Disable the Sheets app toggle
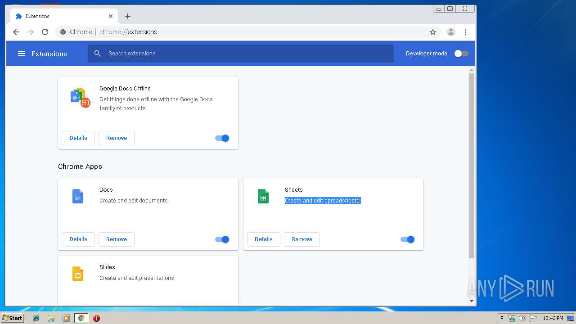The width and height of the screenshot is (576, 324). [408, 239]
